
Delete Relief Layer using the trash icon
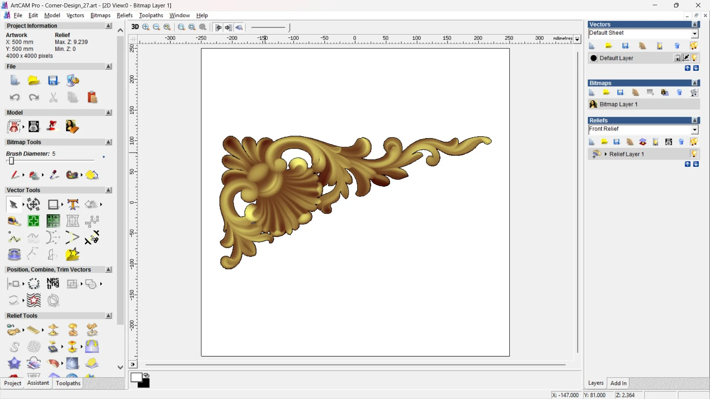681,142
